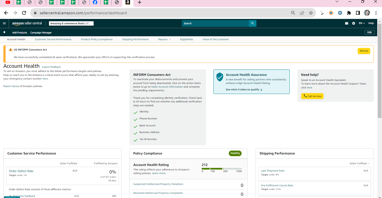Switch to the Facebook tab

[x=95, y=3]
